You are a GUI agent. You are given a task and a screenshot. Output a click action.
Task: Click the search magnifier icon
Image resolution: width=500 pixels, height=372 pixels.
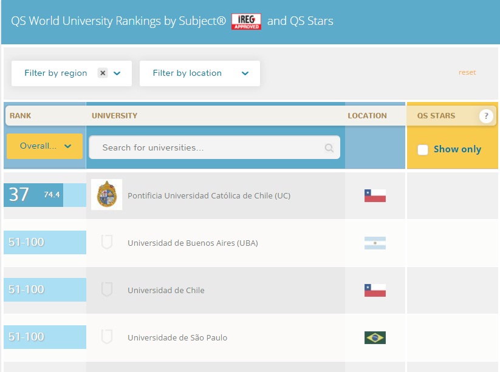coord(329,148)
